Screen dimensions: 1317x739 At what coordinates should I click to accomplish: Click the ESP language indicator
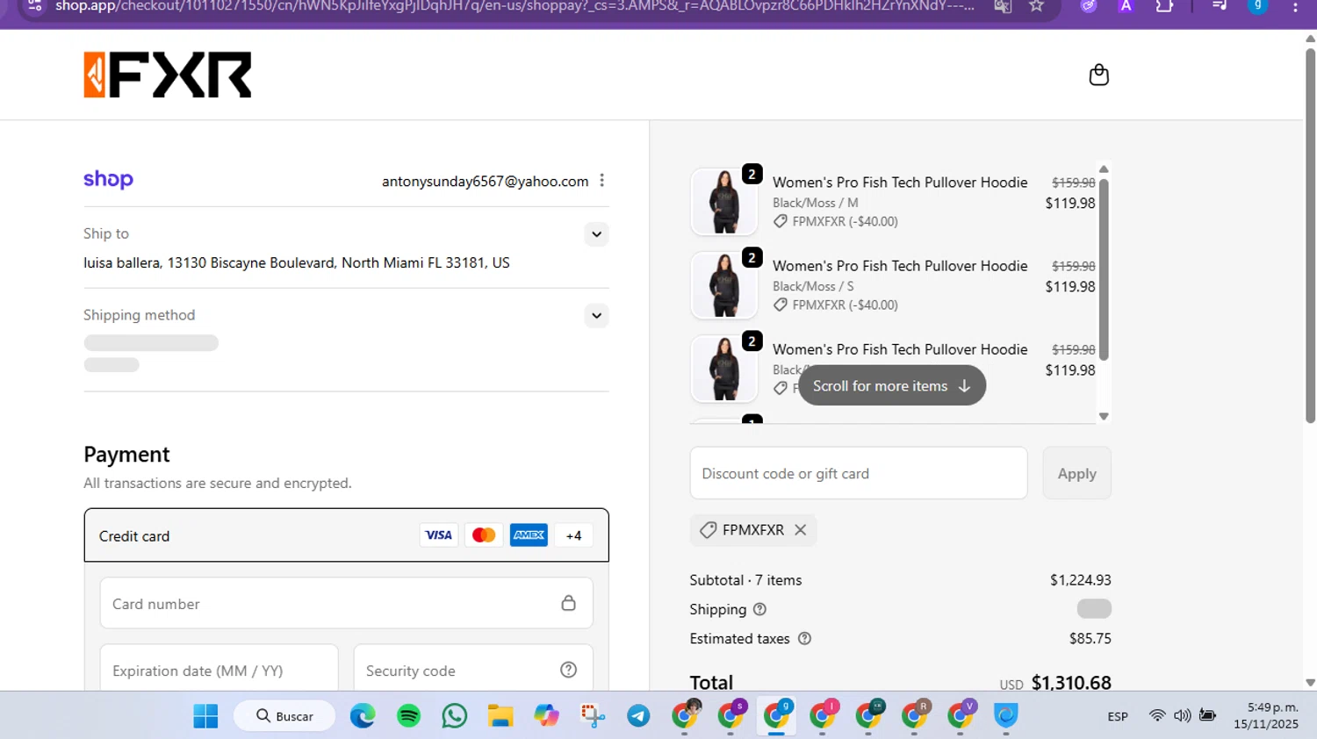click(x=1118, y=717)
